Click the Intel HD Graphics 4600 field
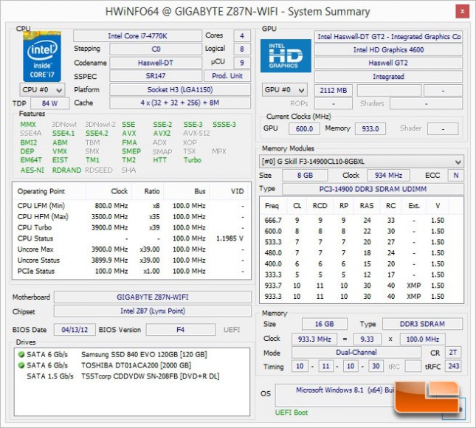This screenshot has height=428, width=476. coord(388,49)
